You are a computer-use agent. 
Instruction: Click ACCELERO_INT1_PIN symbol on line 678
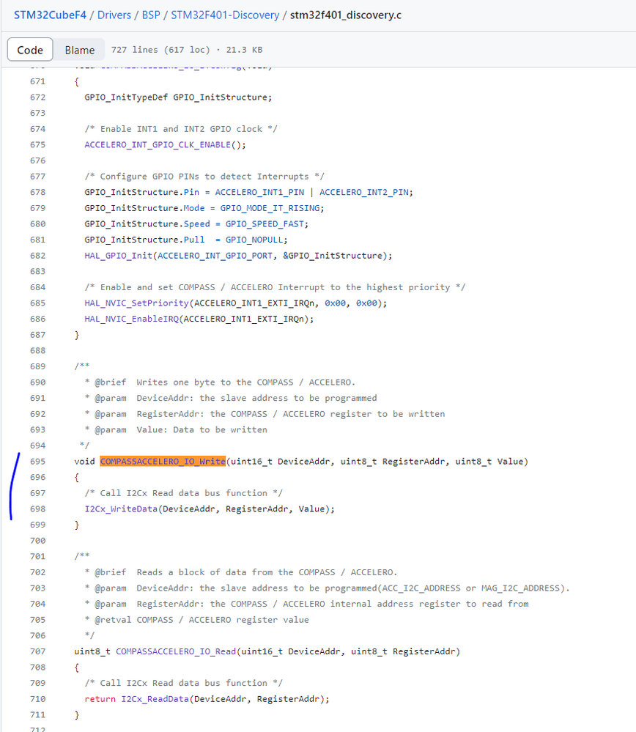point(259,192)
